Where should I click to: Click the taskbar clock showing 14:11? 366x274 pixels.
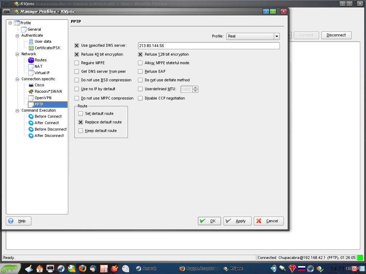point(337,269)
